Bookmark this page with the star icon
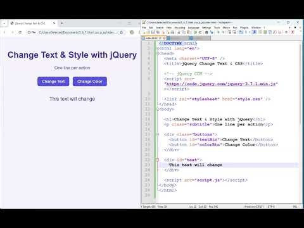The image size is (304, 228). coord(122,32)
